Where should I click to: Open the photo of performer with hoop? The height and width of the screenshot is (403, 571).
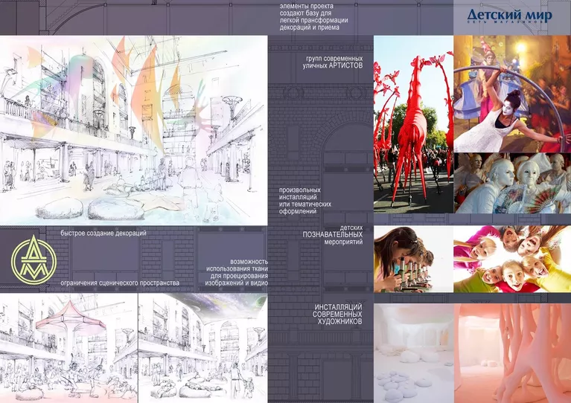point(512,94)
